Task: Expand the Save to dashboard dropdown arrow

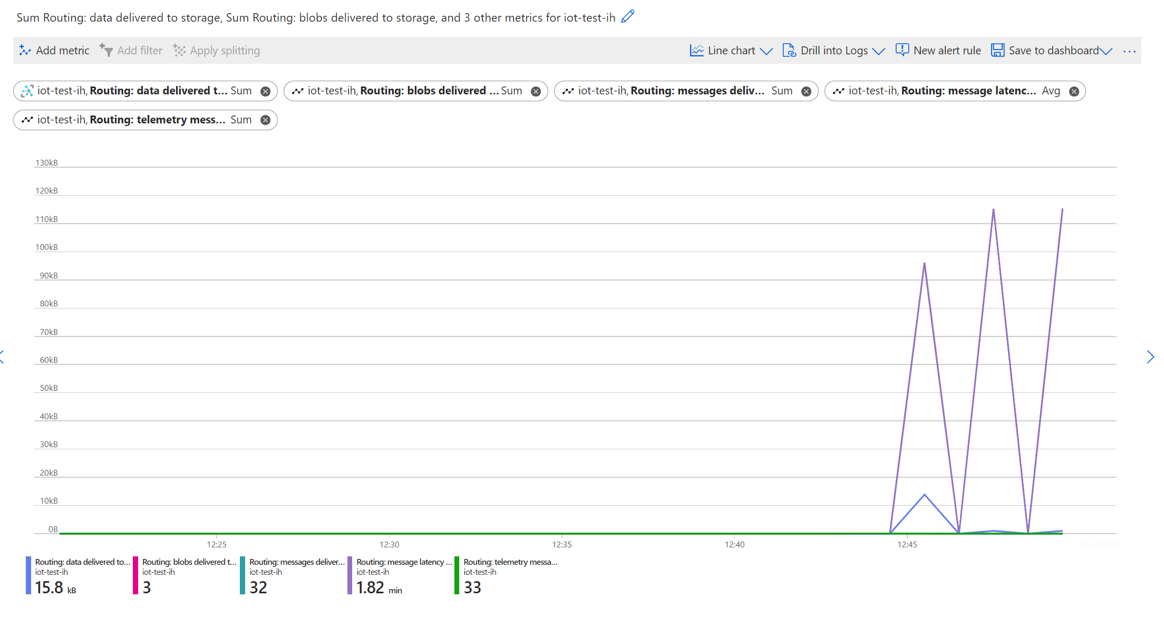Action: [1106, 51]
